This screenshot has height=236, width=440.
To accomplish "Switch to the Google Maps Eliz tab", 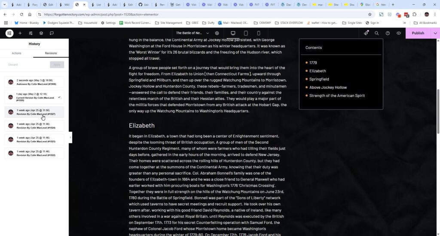I will tap(366, 4).
